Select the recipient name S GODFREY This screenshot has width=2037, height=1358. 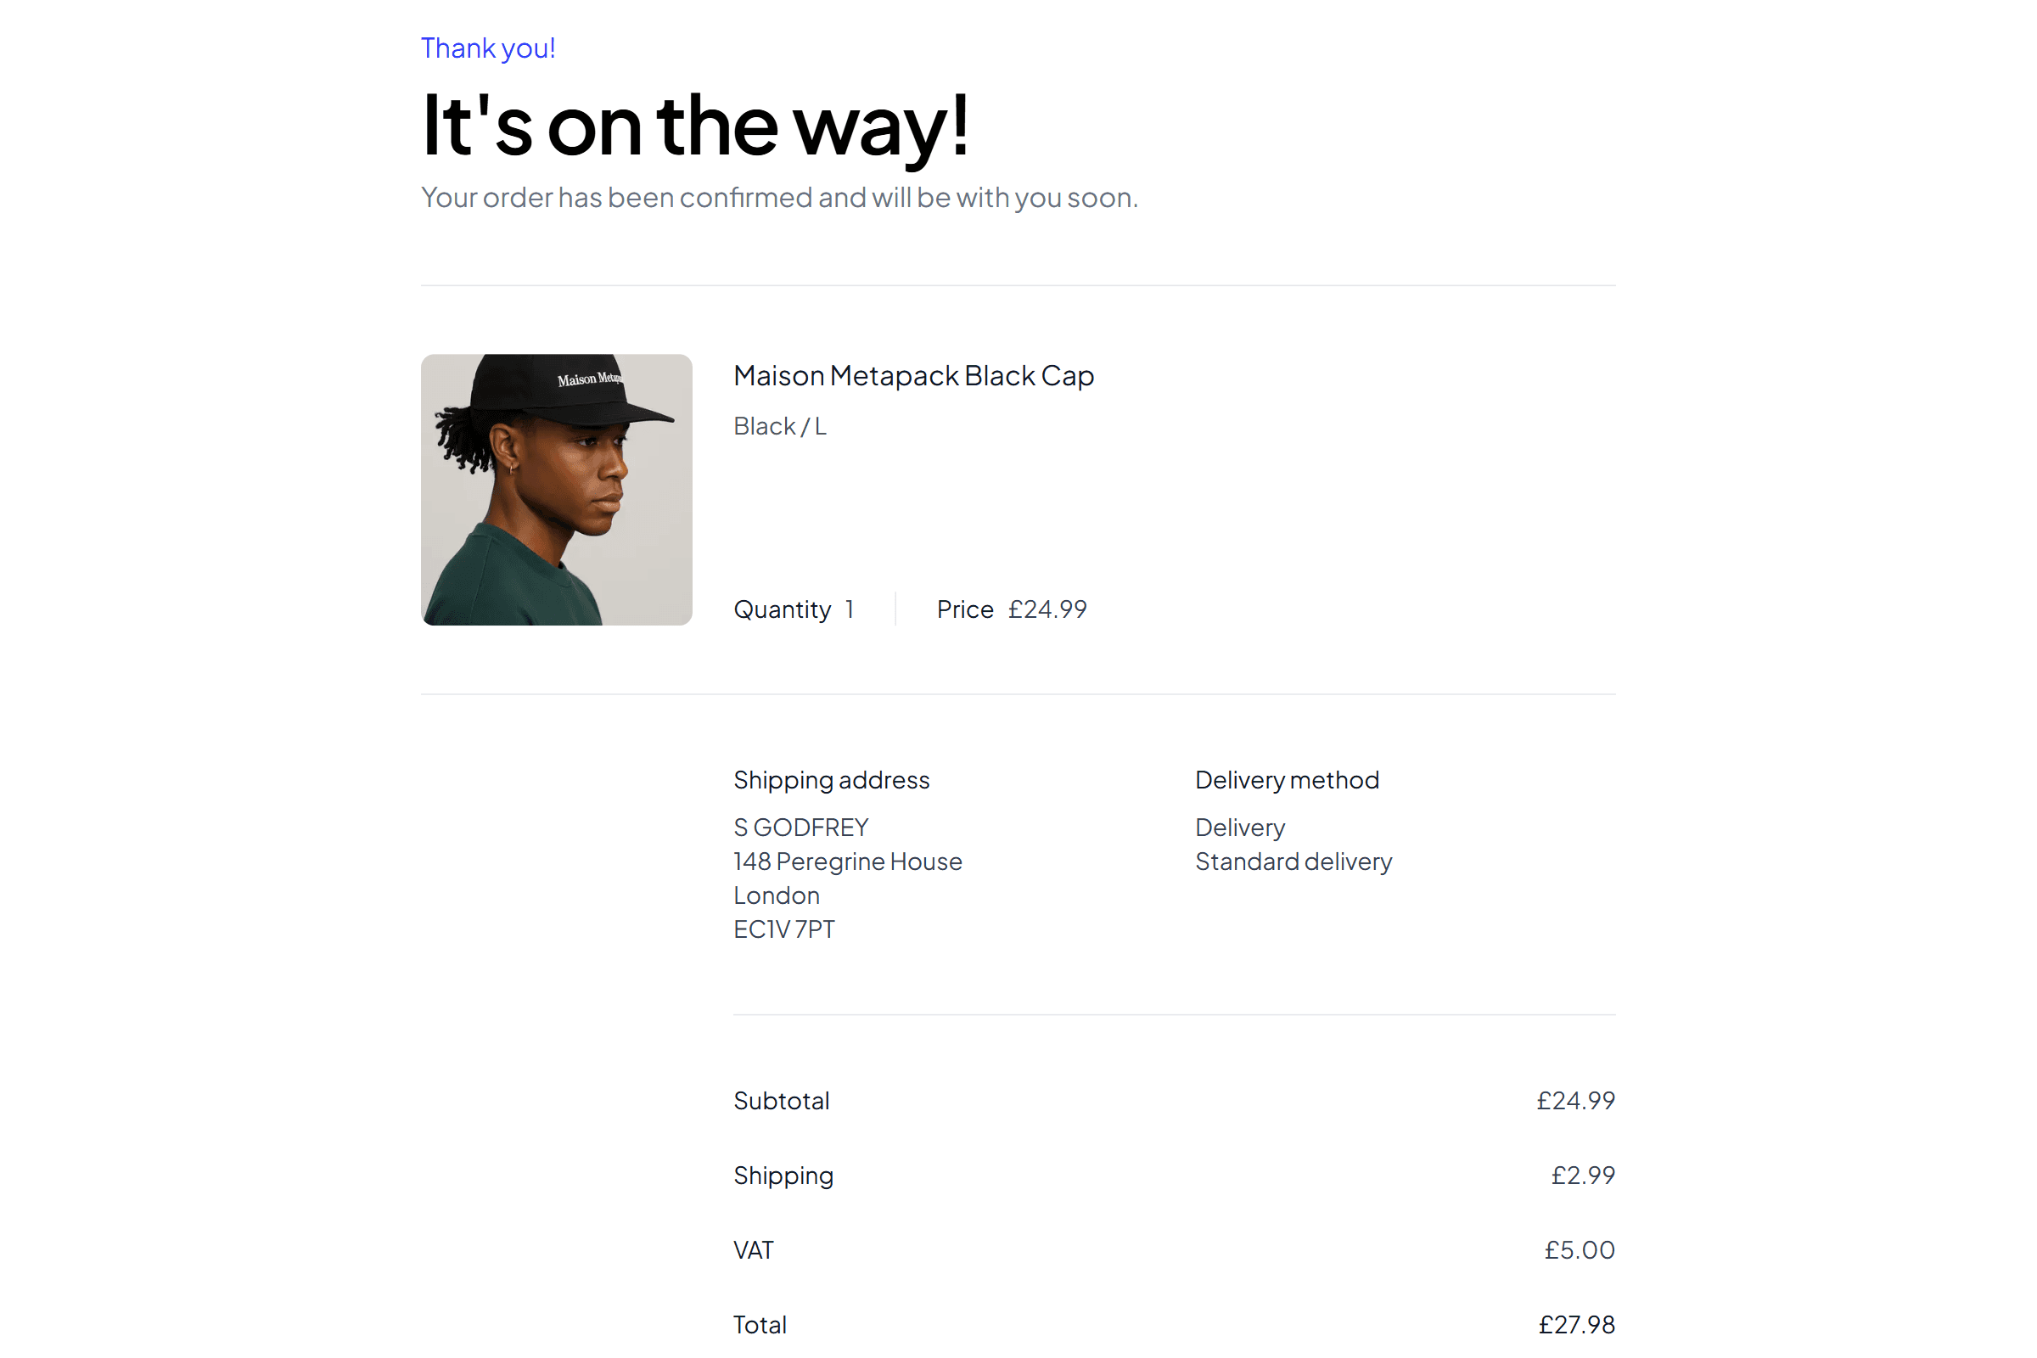800,828
